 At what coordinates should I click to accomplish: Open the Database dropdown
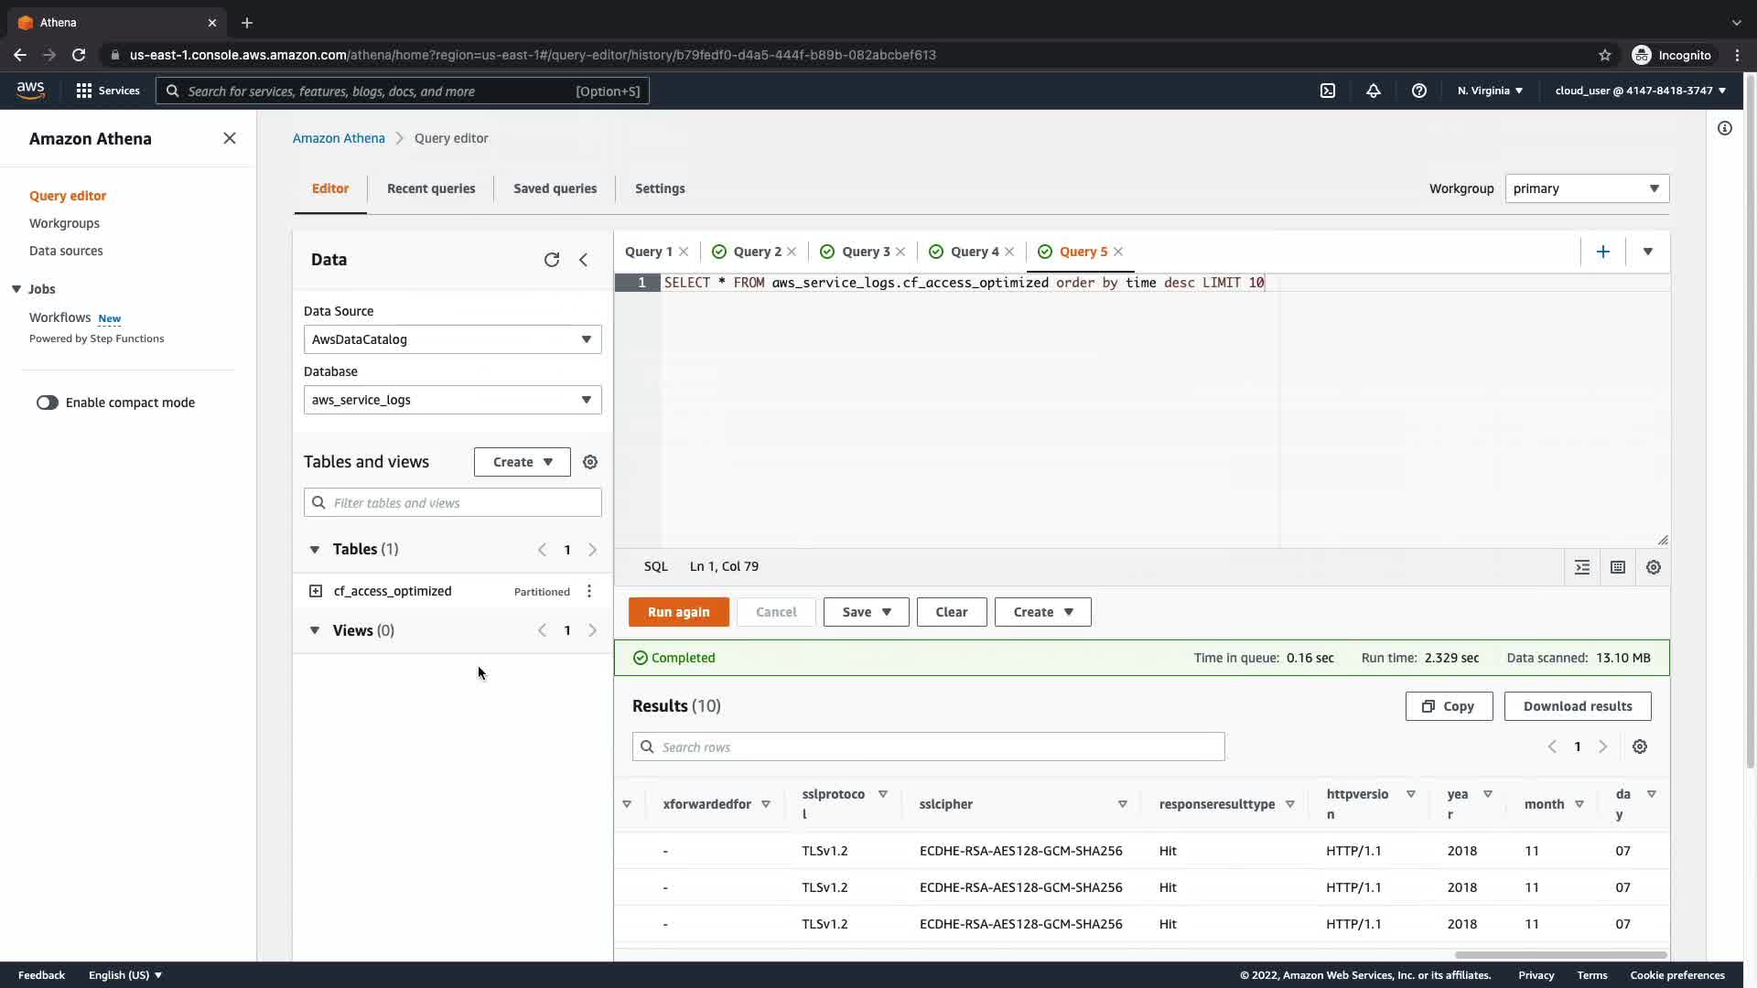[452, 400]
